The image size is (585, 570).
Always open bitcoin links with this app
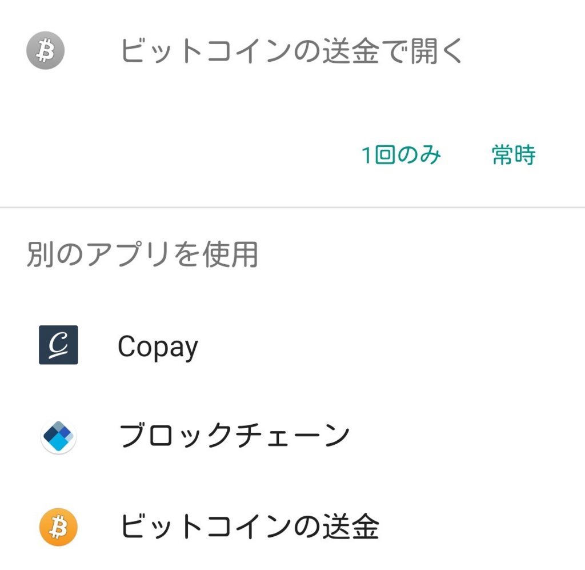pyautogui.click(x=512, y=155)
